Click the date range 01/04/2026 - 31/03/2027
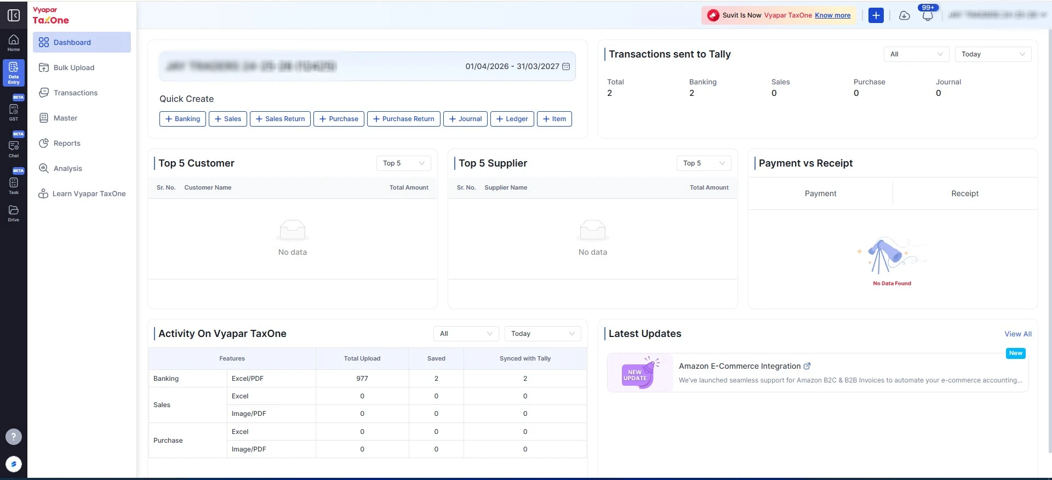This screenshot has width=1052, height=480. pos(512,66)
